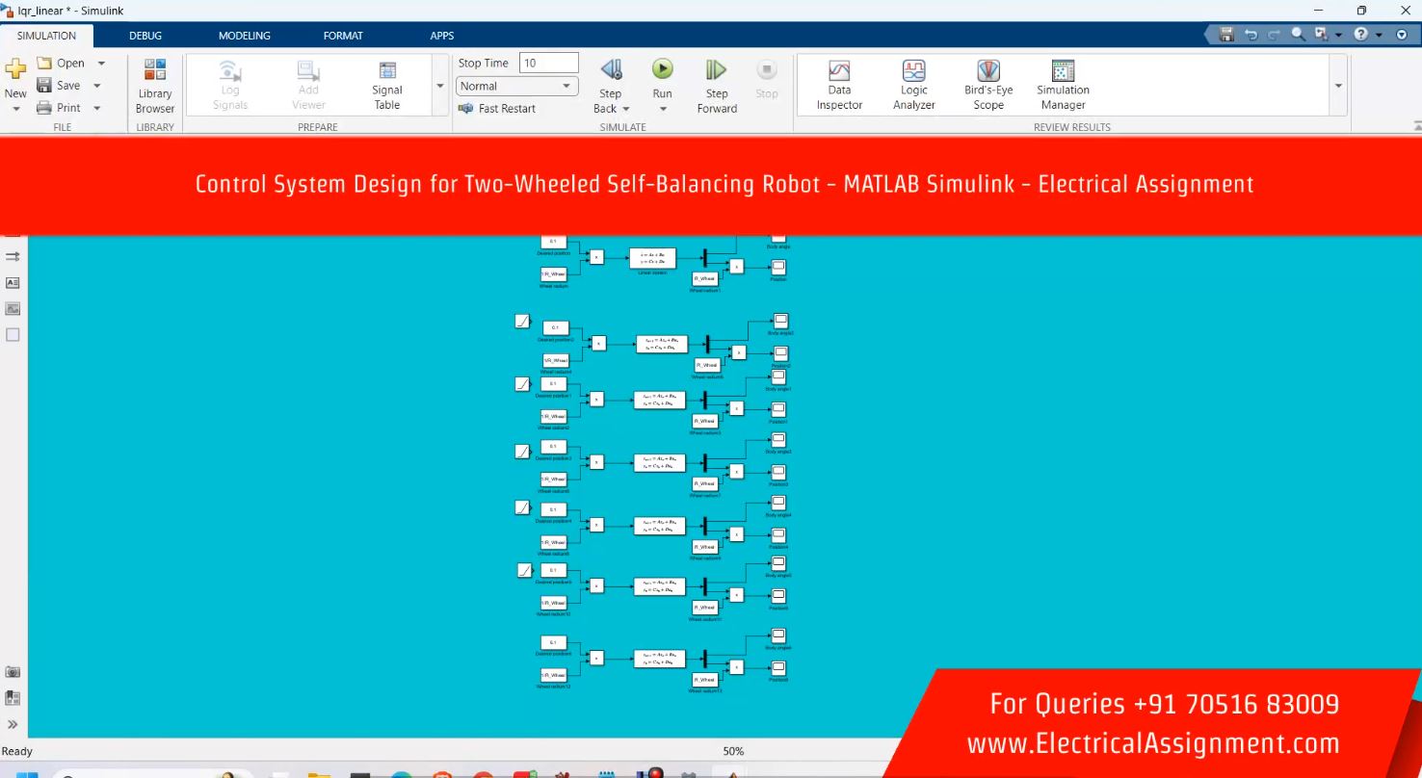1422x778 pixels.
Task: Click the Step Back icon
Action: [611, 69]
